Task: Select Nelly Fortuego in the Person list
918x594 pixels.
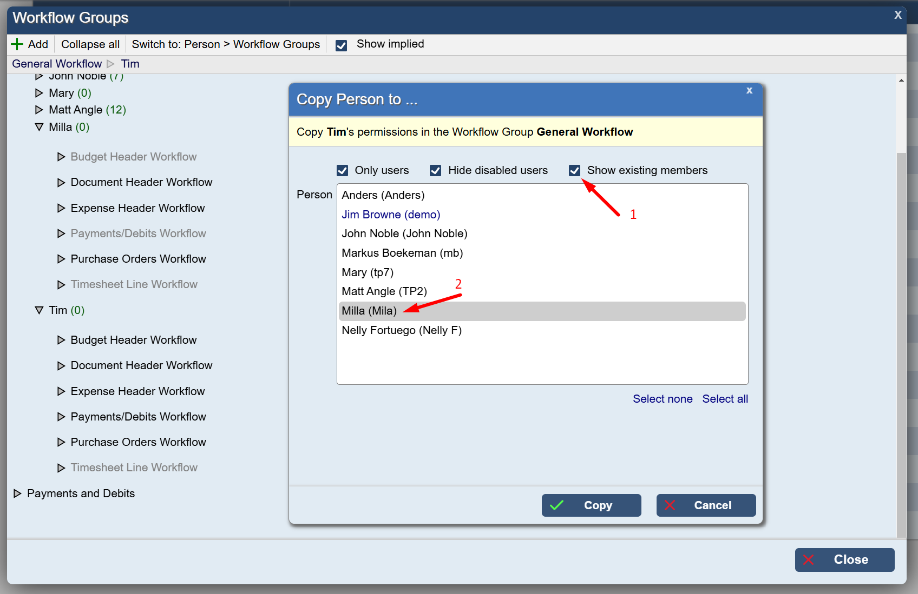Action: [x=402, y=330]
